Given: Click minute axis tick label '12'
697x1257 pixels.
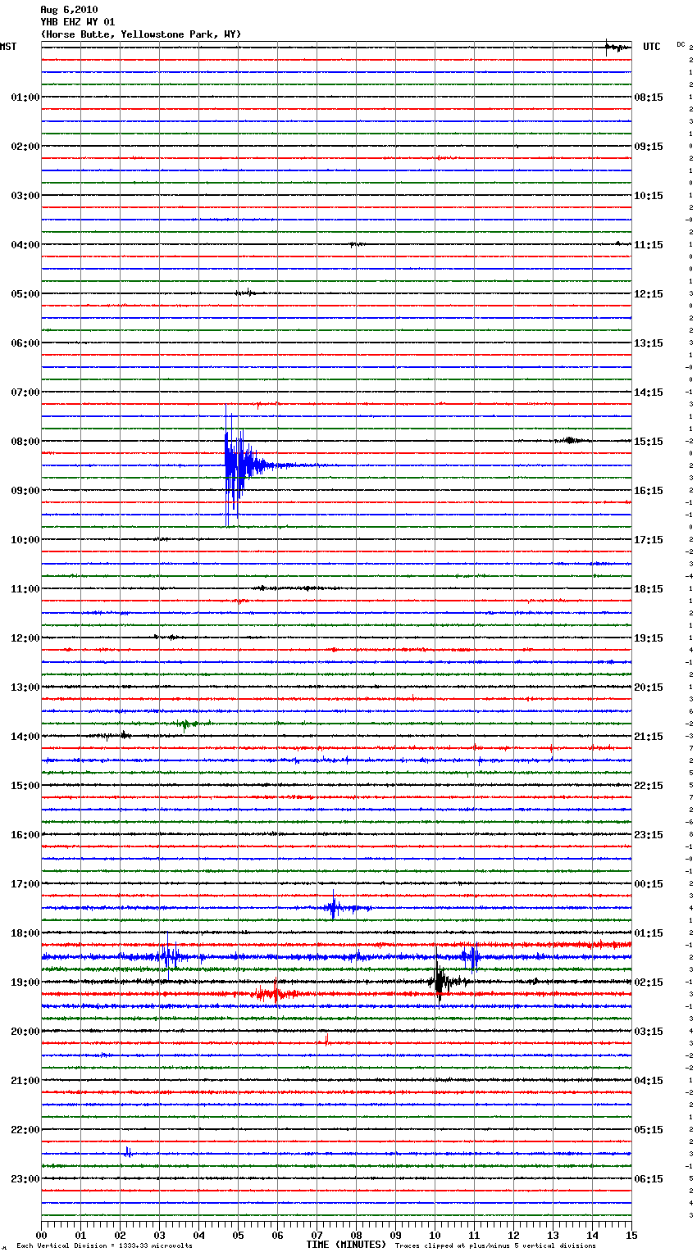Looking at the screenshot, I should pos(513,1235).
